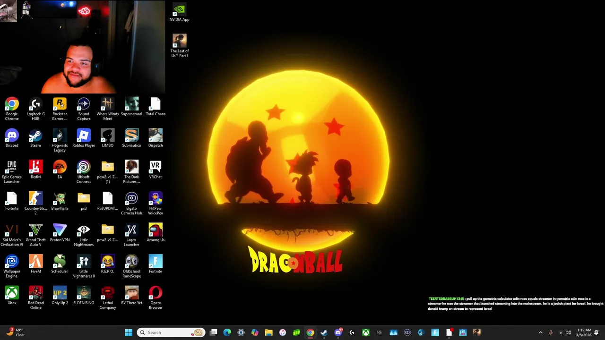605x340 pixels.
Task: Launch Where Winds Meet shortcut
Action: point(108,109)
